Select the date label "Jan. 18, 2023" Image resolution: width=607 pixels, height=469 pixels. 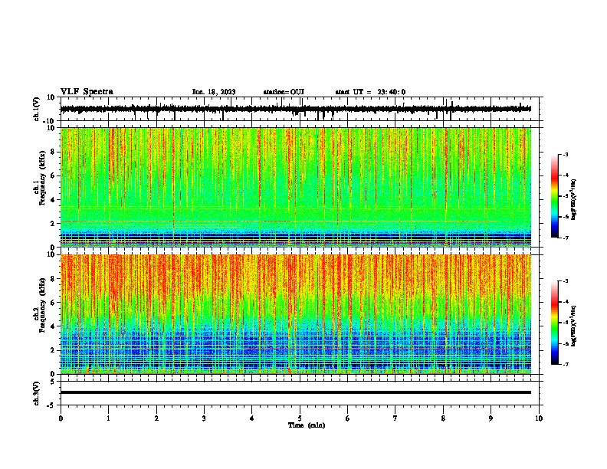tap(214, 92)
